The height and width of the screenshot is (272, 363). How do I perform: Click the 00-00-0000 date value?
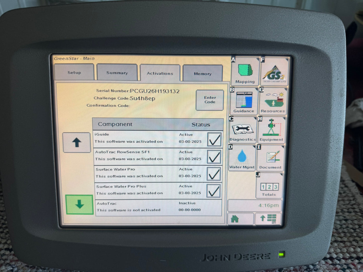coord(190,210)
